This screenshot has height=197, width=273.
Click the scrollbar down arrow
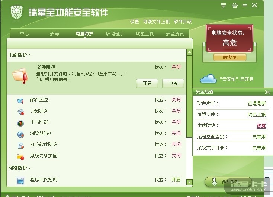pyautogui.click(x=189, y=183)
